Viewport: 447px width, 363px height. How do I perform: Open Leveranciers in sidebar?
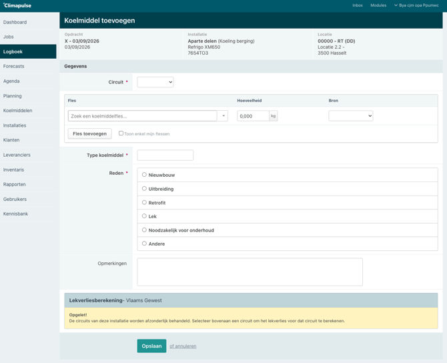click(x=28, y=155)
